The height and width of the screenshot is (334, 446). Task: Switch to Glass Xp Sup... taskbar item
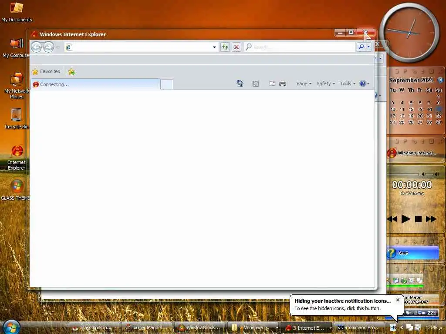pyautogui.click(x=94, y=328)
